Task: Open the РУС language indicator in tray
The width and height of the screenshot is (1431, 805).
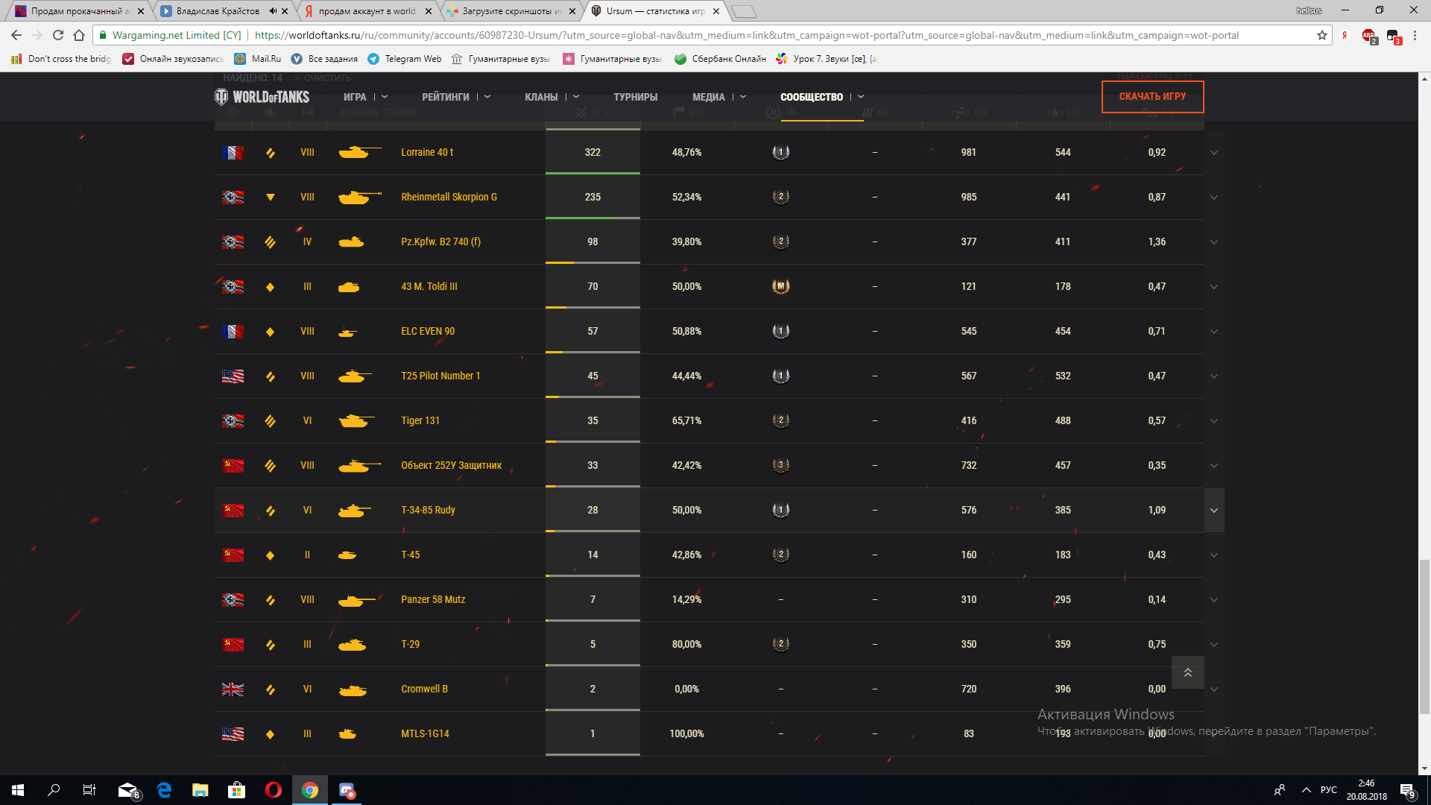Action: coord(1328,790)
